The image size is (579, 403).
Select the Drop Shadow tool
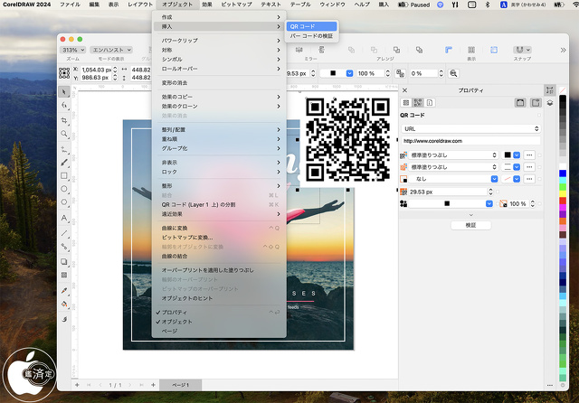[x=64, y=261]
